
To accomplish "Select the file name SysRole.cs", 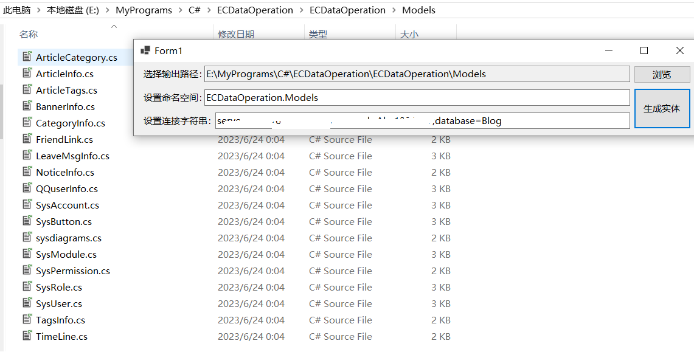I will coord(59,287).
